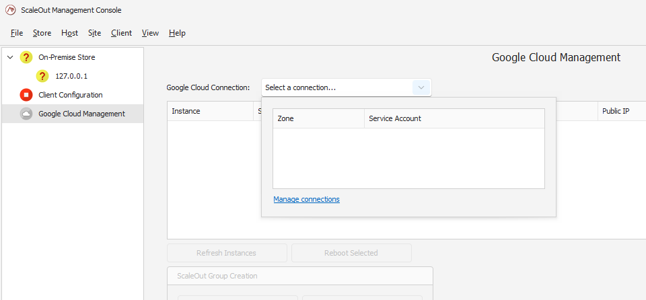The image size is (646, 300).
Task: Open the Client menu
Action: click(x=121, y=33)
